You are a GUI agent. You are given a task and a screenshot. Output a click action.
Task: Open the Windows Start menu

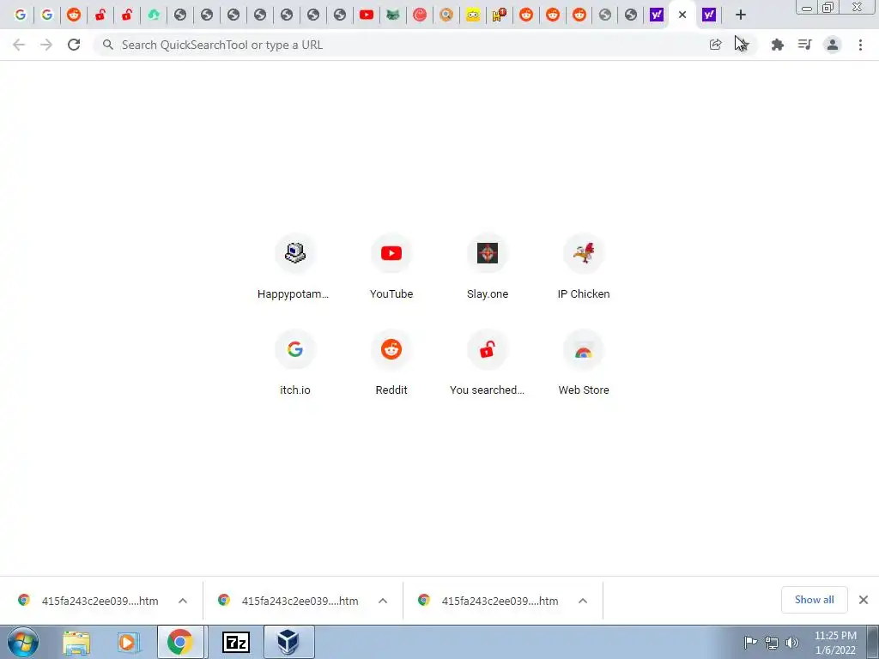[x=23, y=642]
